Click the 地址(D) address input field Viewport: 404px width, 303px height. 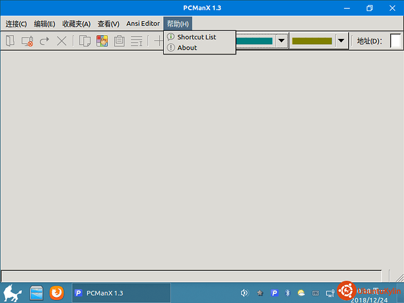[396, 41]
